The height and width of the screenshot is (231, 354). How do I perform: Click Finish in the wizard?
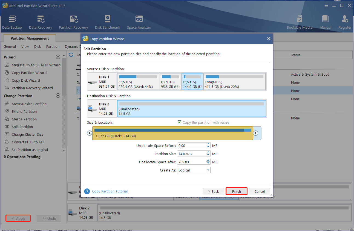pyautogui.click(x=237, y=191)
